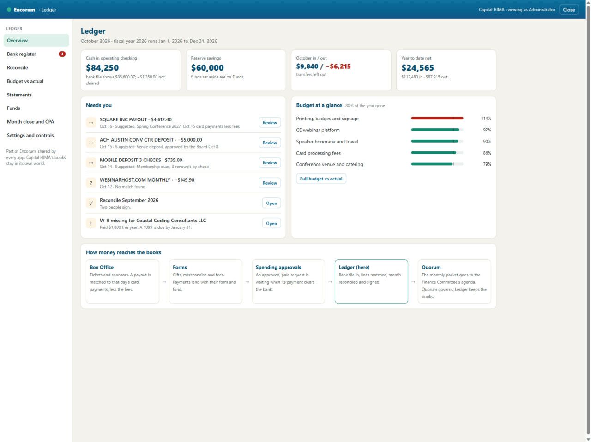Open Settings and controls
This screenshot has width=591, height=442.
[36, 135]
